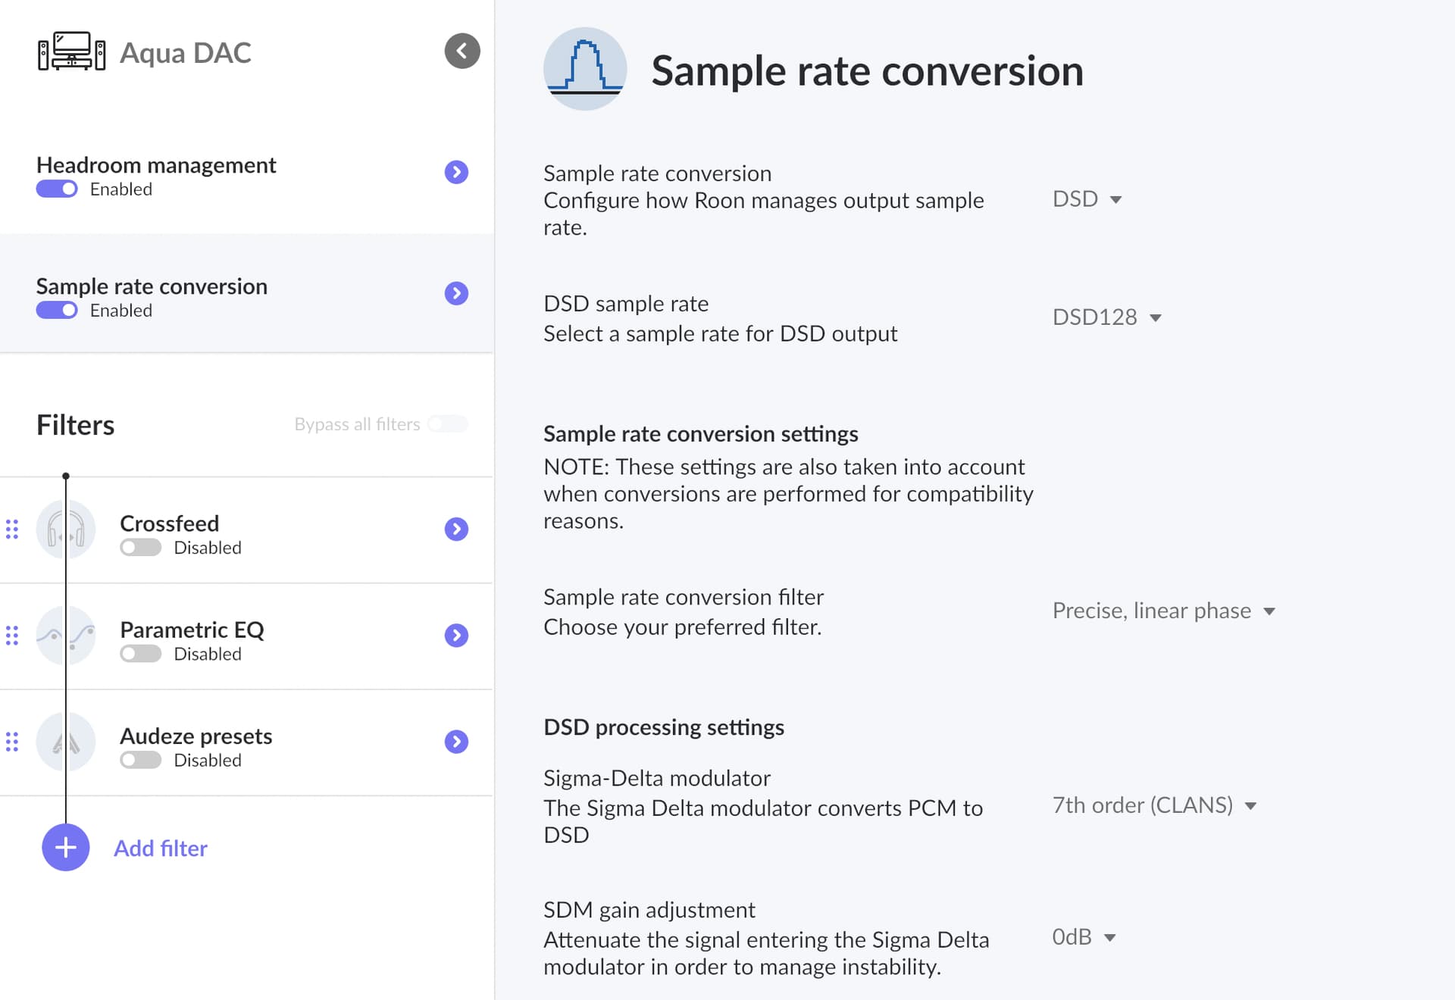The width and height of the screenshot is (1455, 1000).
Task: Click the Audeze presets icon
Action: pyautogui.click(x=65, y=742)
